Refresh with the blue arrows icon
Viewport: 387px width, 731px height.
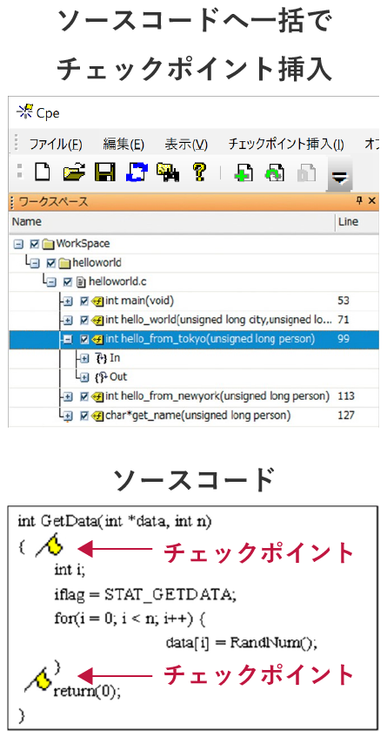tap(136, 172)
